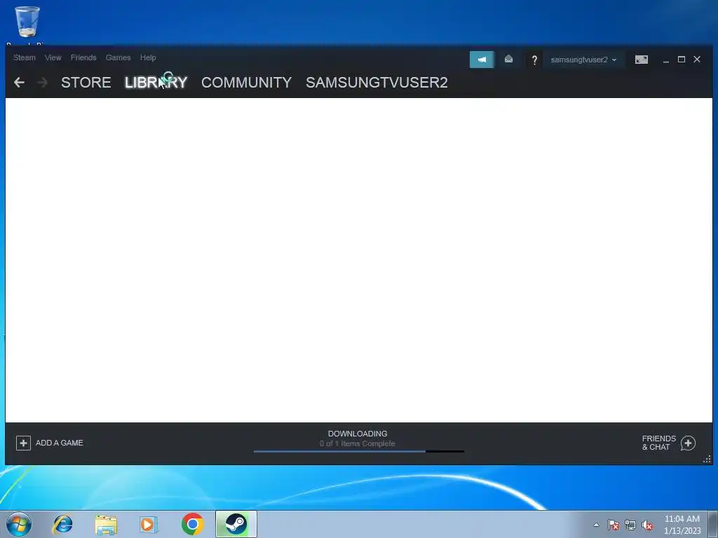Click the '0 of 1 Items Complete' text
The image size is (718, 538).
pos(357,443)
